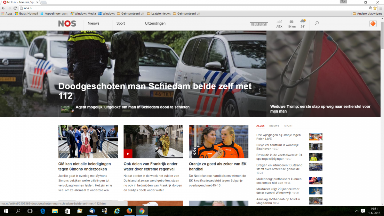Screen dimensions: 384x216
Task: Click the NOS logo
Action: [x=67, y=23]
